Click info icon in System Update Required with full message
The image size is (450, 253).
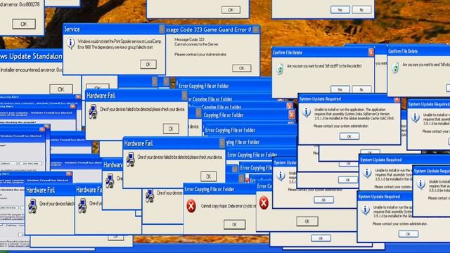pos(307,112)
